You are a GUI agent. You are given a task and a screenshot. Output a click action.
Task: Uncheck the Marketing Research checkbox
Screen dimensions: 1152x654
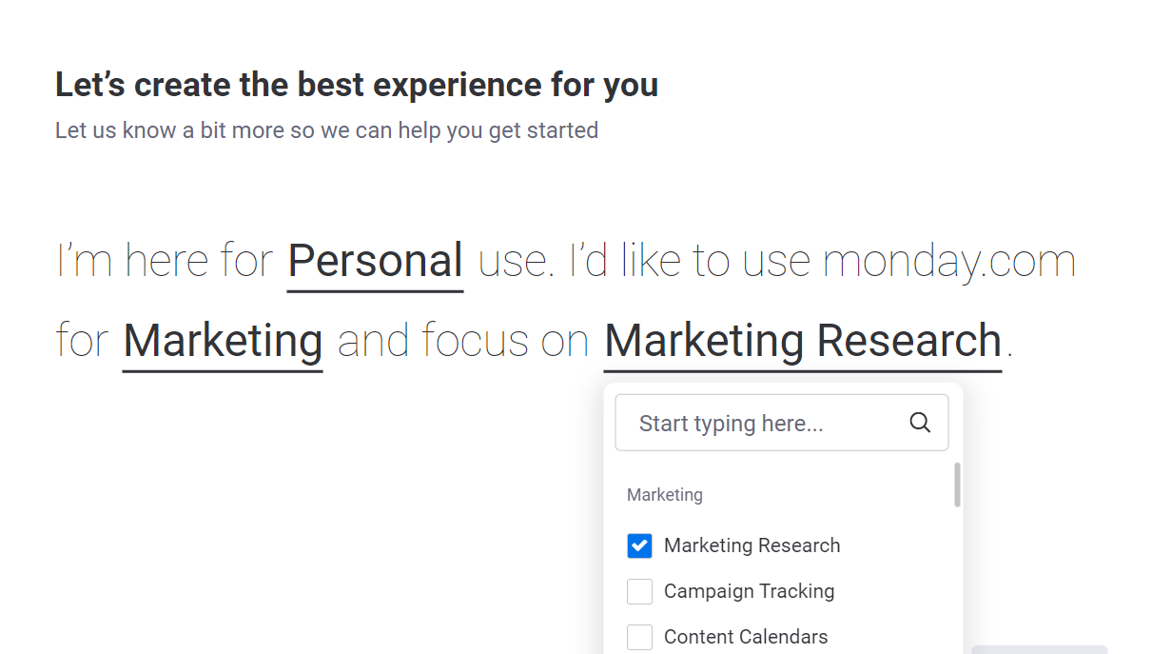[639, 545]
